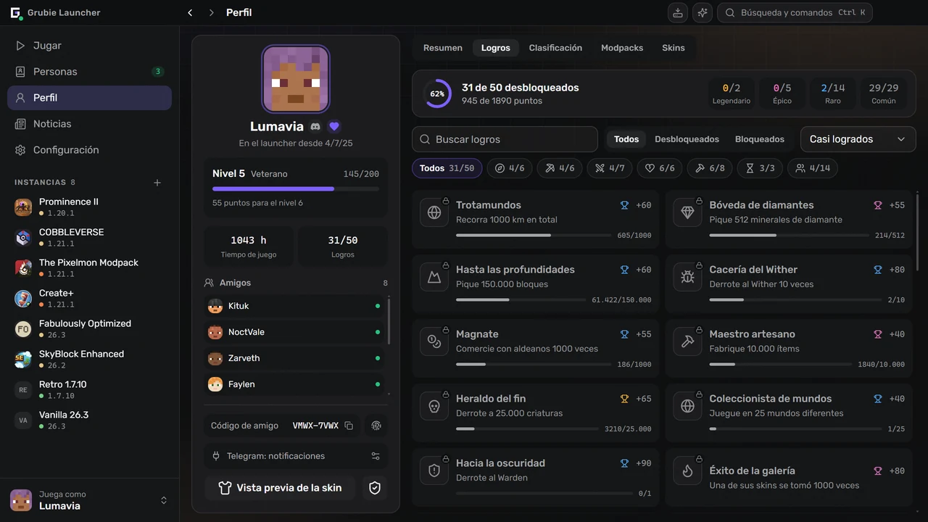Click the Discord icon beside Lumavia name
This screenshot has height=522, width=928.
click(x=315, y=126)
